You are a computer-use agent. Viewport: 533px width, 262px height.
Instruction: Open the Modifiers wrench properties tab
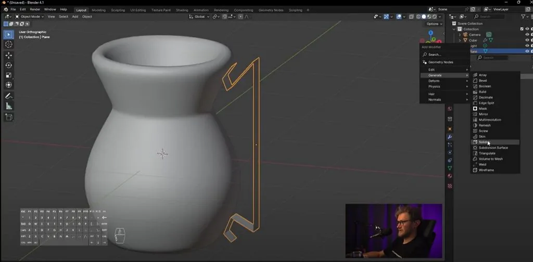click(x=450, y=137)
